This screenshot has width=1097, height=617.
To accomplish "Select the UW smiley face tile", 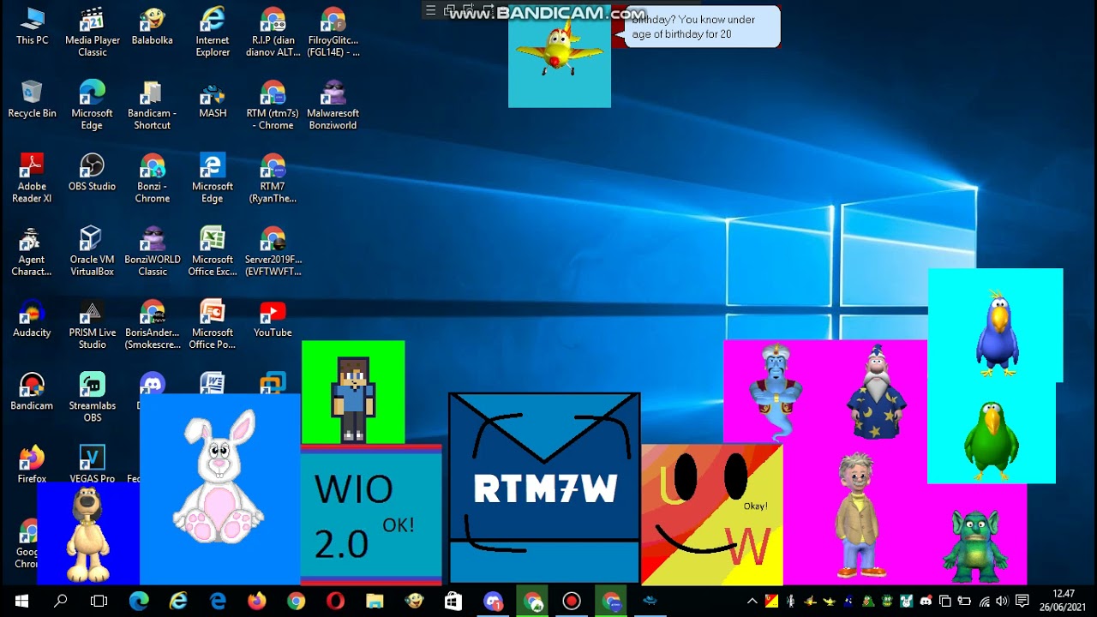I will [712, 514].
